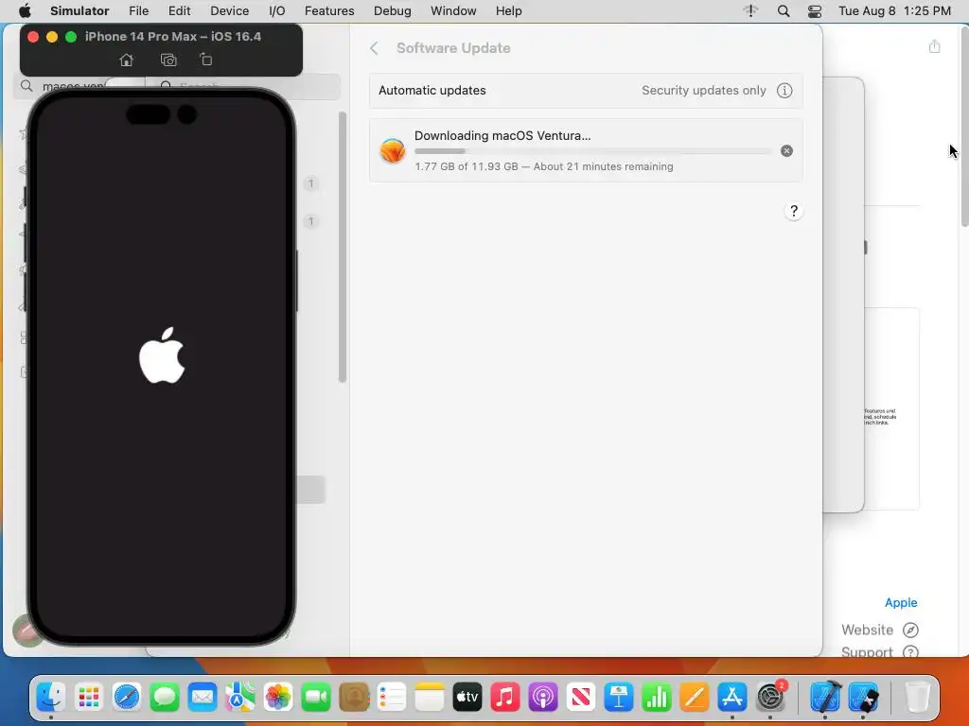
Task: Click the Security updates only setting
Action: click(x=703, y=90)
